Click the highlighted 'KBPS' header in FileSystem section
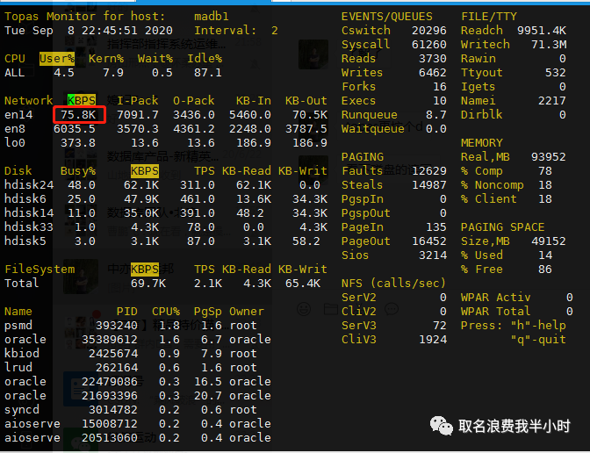 (145, 270)
